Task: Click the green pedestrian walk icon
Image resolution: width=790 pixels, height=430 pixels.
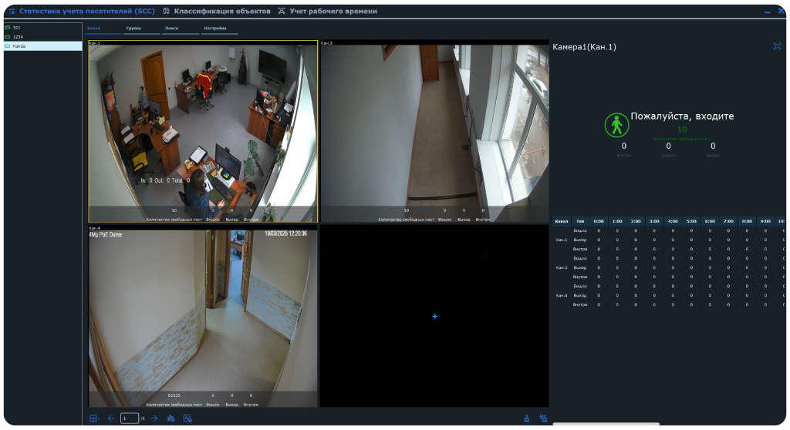Action: click(616, 125)
